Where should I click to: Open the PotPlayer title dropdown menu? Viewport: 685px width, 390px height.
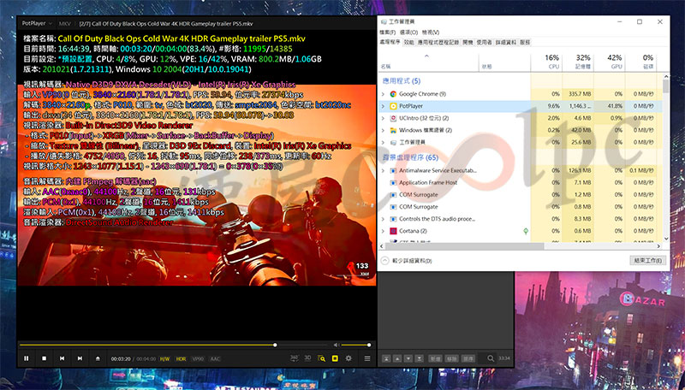tap(37, 23)
